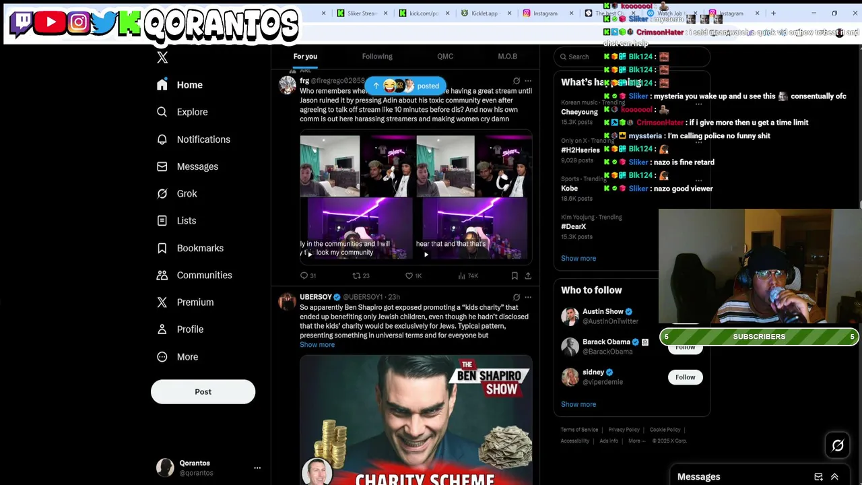Expand UBERSOY post with Show more
This screenshot has width=862, height=485.
(x=317, y=345)
